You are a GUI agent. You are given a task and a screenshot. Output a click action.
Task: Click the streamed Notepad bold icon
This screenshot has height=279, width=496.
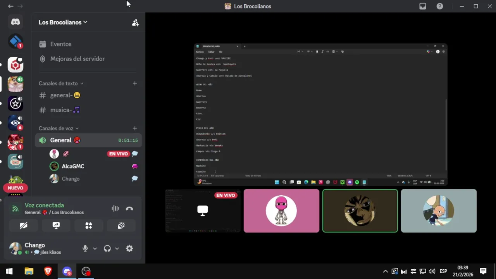[x=317, y=52]
